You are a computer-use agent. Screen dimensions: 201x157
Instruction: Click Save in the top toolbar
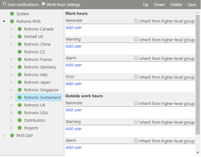[x=192, y=5]
